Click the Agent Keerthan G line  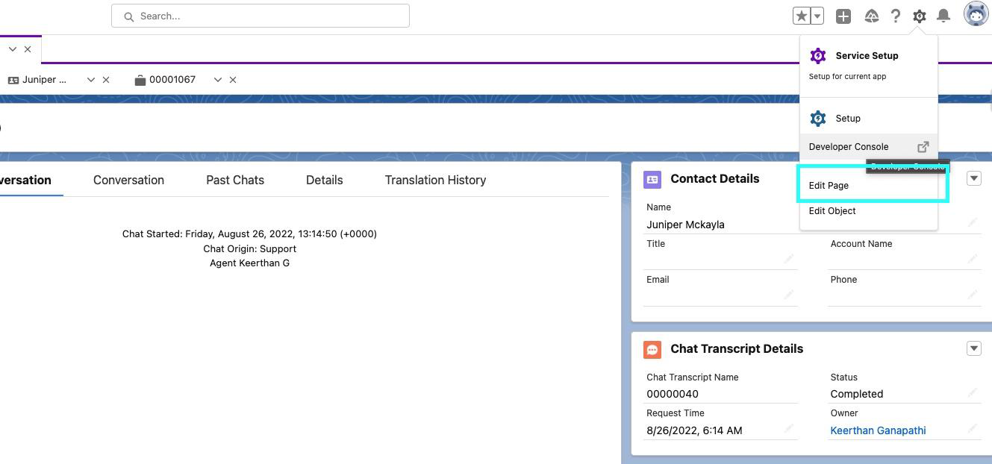249,263
